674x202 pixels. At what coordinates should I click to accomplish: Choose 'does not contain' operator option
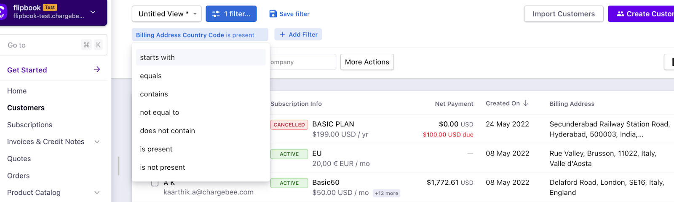tap(168, 131)
